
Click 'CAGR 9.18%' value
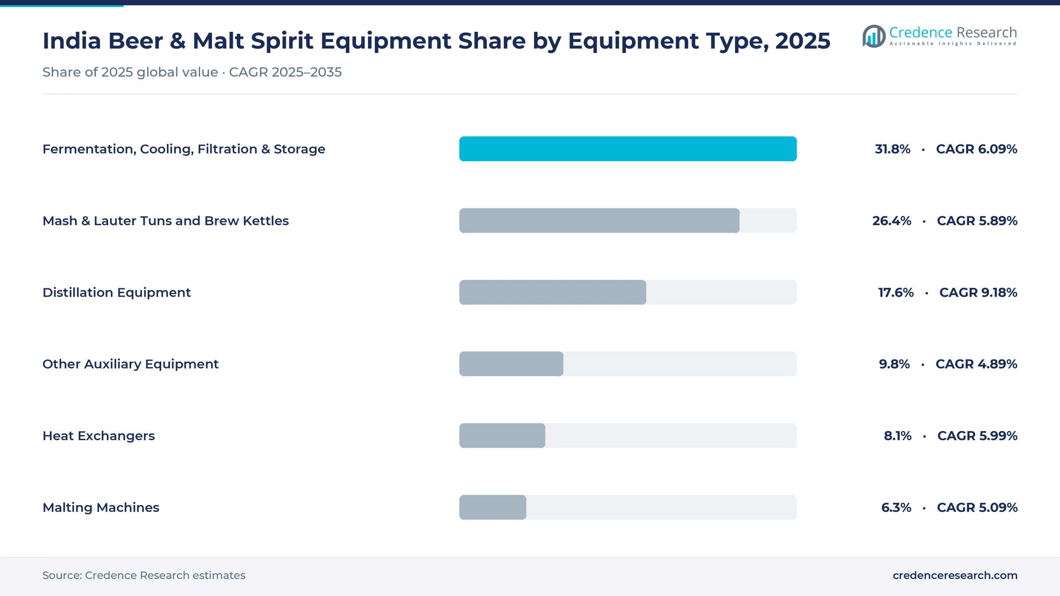click(x=978, y=292)
